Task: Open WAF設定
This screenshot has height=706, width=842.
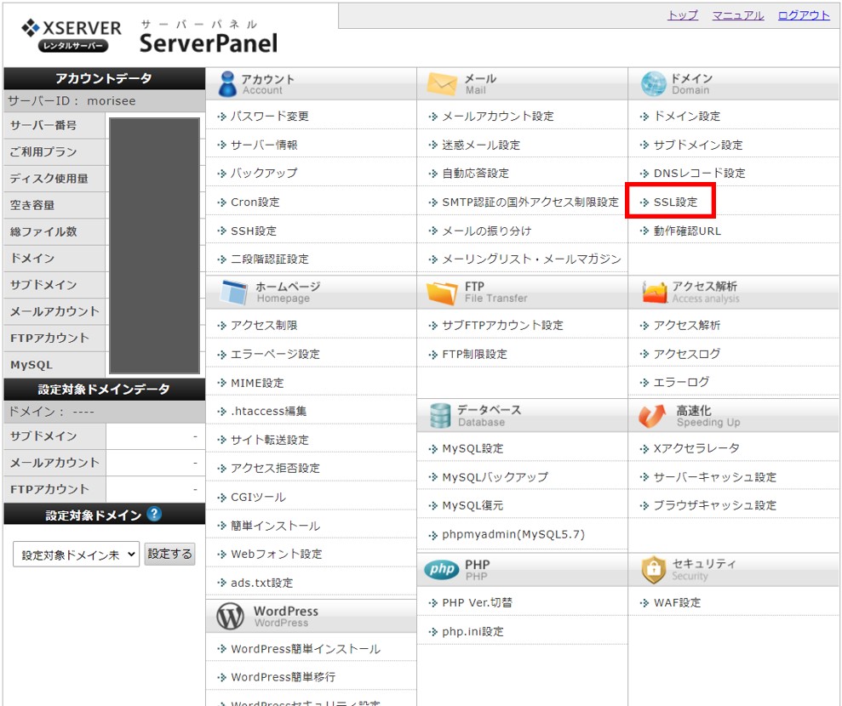Action: (677, 603)
